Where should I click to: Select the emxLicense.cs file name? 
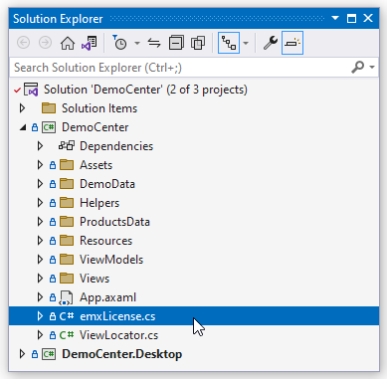click(117, 316)
